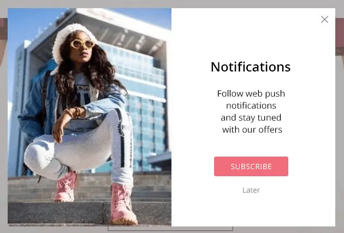
Task: Click the 'and stay tuned' text line
Action: 251,118
